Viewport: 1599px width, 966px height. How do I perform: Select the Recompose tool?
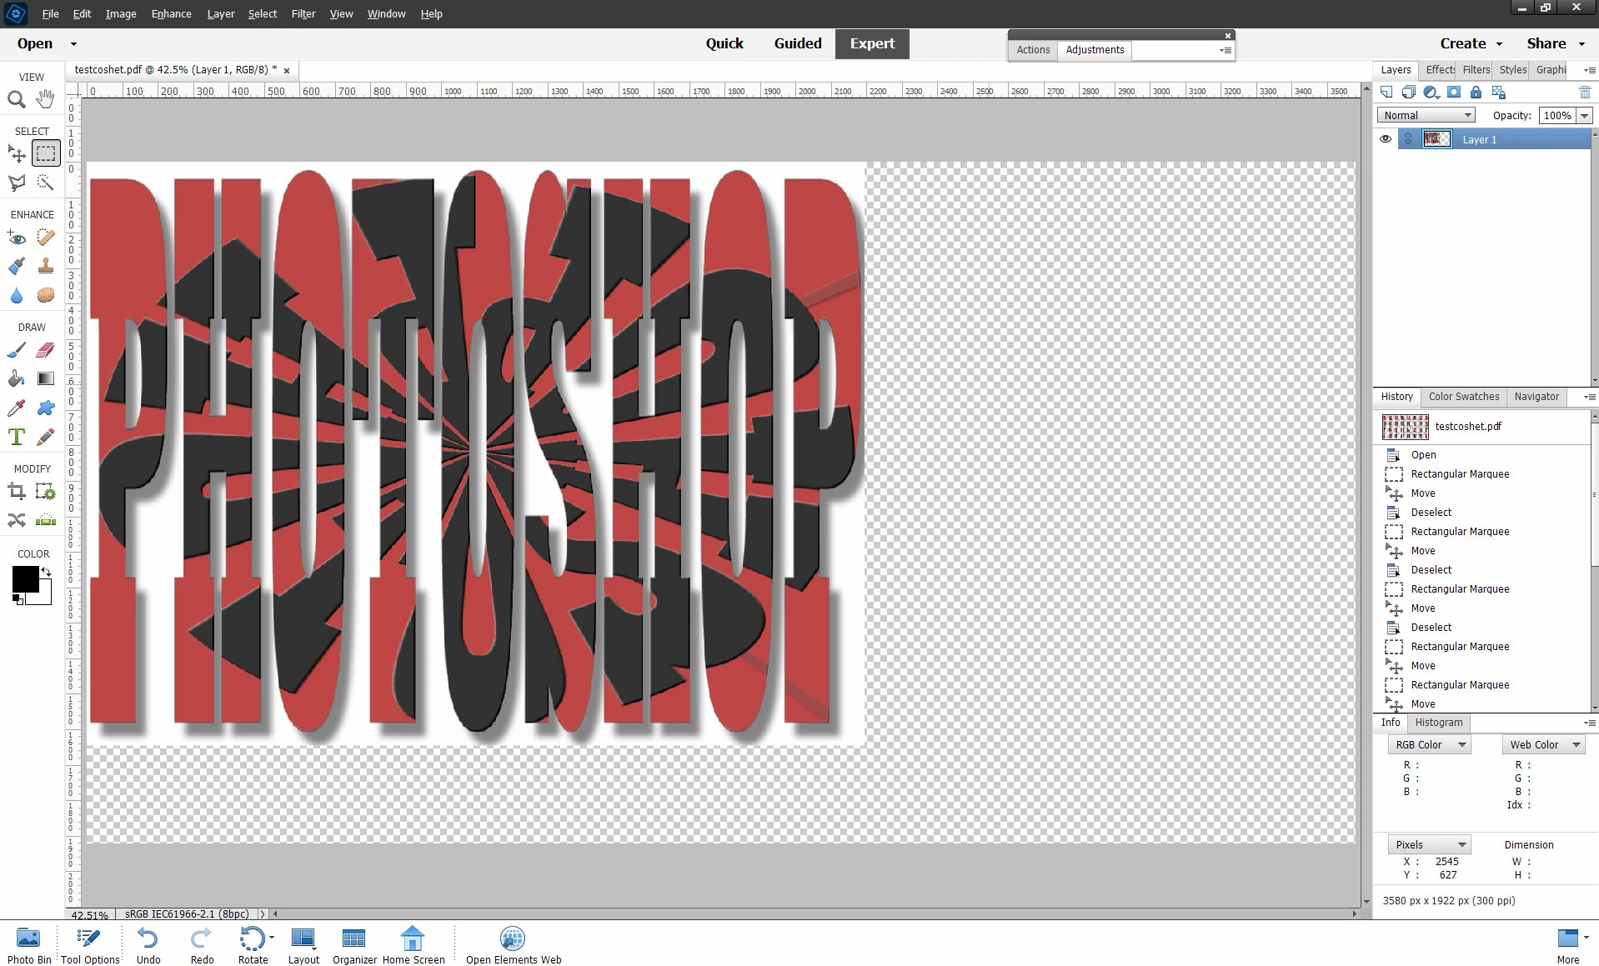(46, 492)
